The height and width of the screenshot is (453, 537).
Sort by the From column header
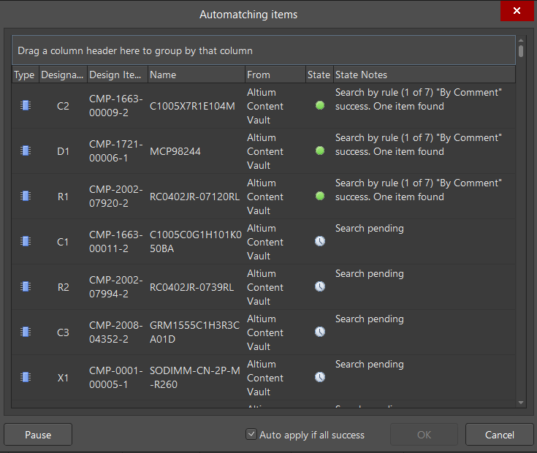point(275,75)
